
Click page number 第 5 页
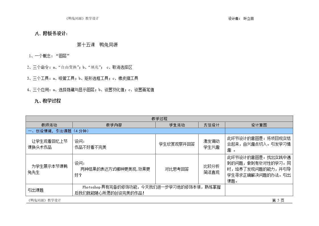(x=278, y=200)
